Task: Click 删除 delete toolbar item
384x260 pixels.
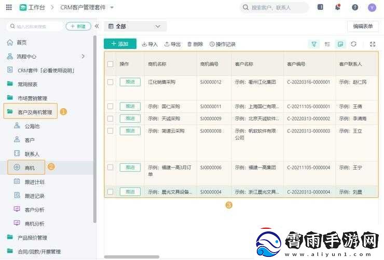Action: [195, 44]
